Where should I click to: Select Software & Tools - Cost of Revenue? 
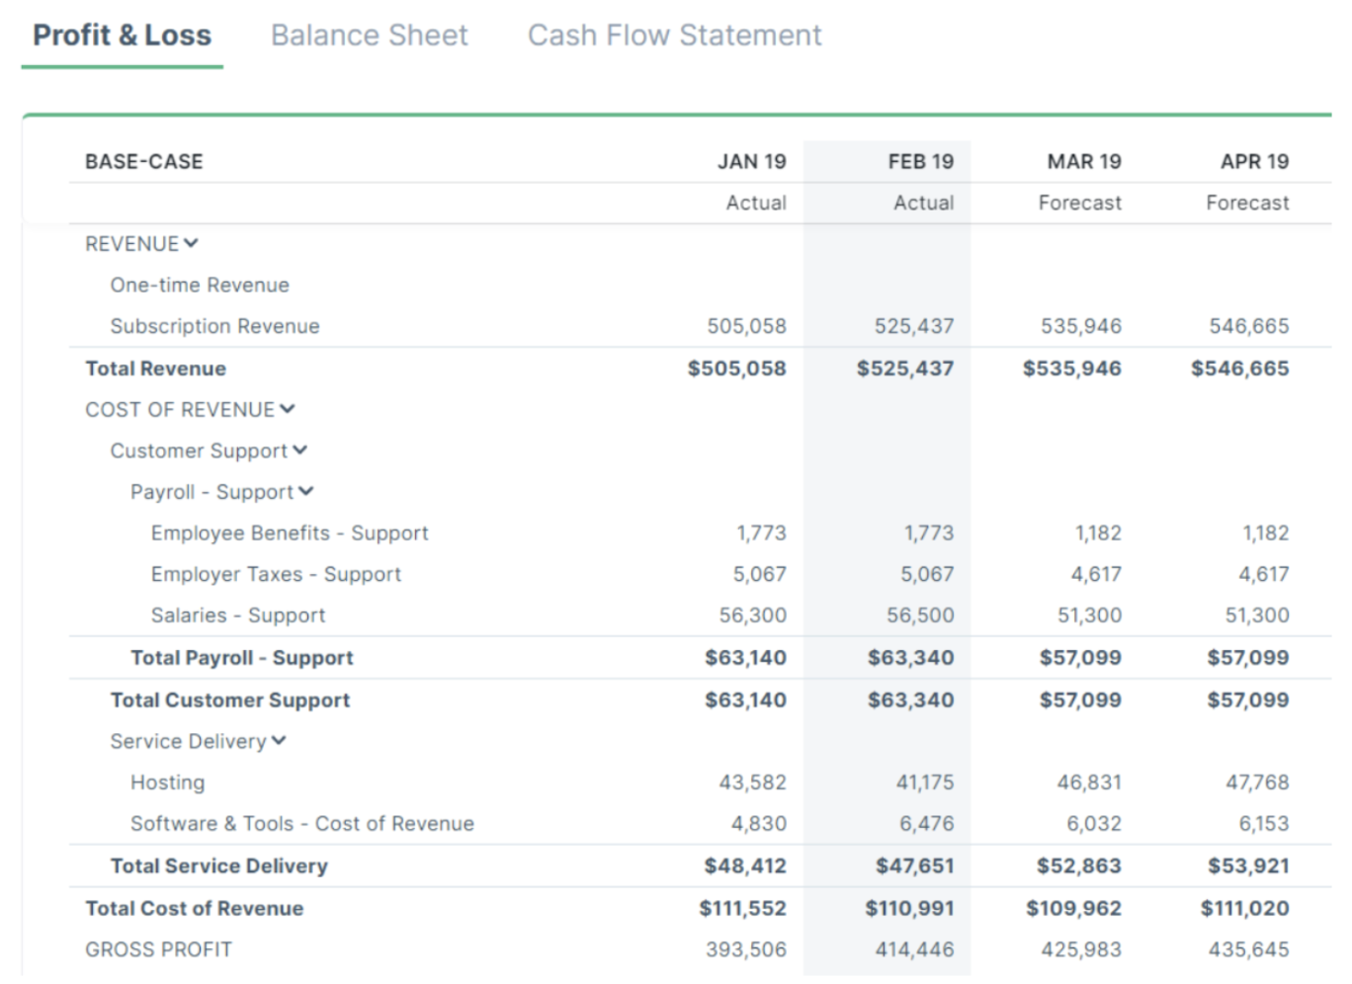(x=301, y=823)
